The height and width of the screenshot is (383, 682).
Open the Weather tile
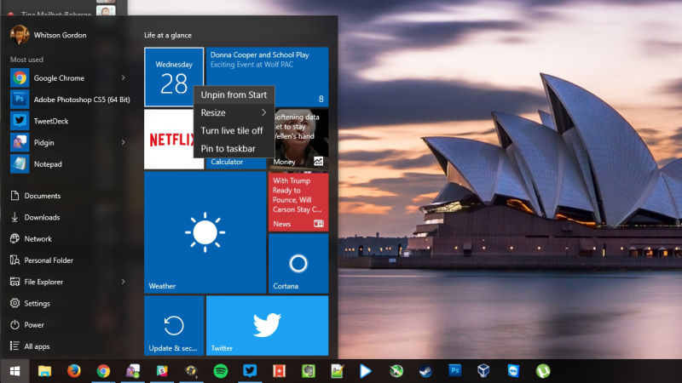tap(205, 232)
